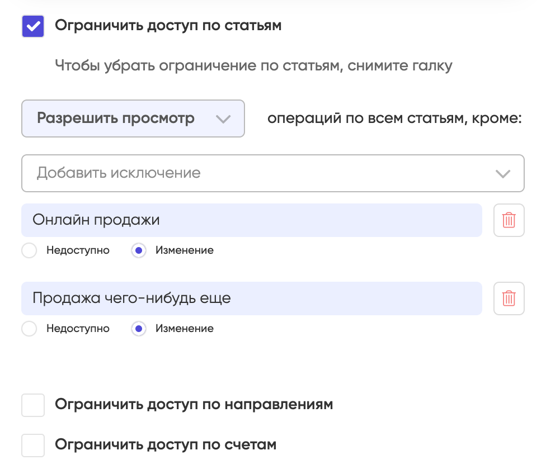The image size is (546, 474).
Task: Click the Ограничить доступ по счетам label
Action: point(166,445)
